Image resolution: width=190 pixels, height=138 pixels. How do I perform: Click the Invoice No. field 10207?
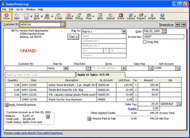[x=163, y=37]
